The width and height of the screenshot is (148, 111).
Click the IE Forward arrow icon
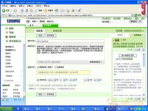tap(15, 10)
